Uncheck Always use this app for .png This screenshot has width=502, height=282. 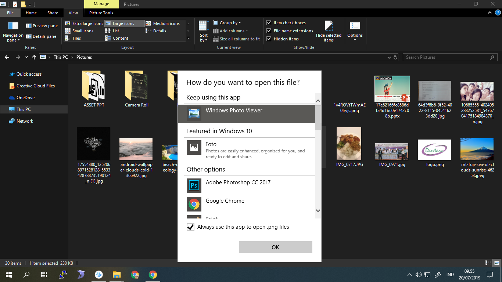coord(190,227)
